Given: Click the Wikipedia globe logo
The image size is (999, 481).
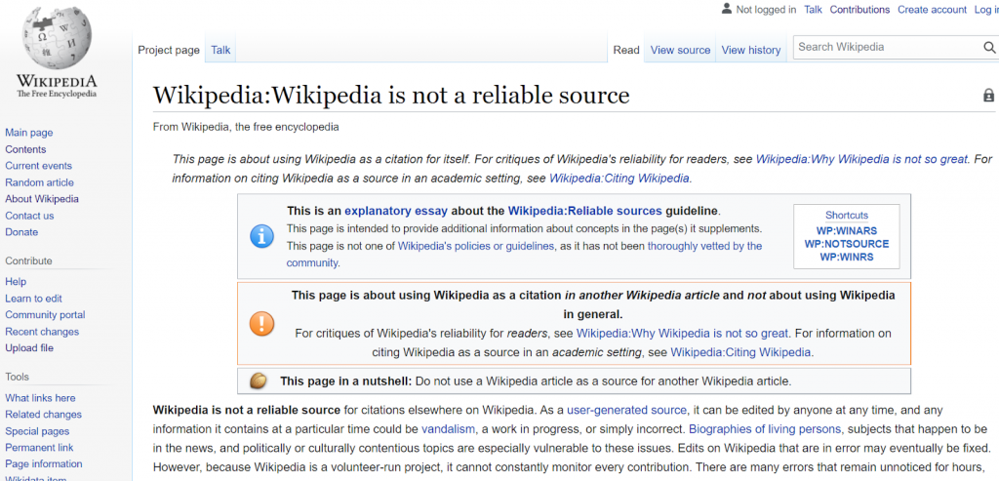Looking at the screenshot, I should click(x=56, y=38).
